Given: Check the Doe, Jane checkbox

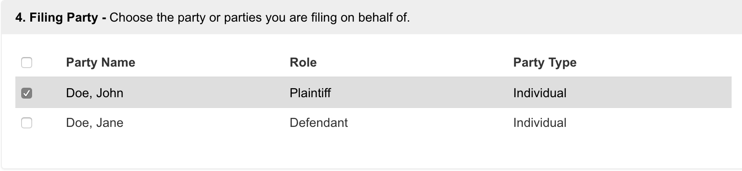Looking at the screenshot, I should [x=27, y=123].
